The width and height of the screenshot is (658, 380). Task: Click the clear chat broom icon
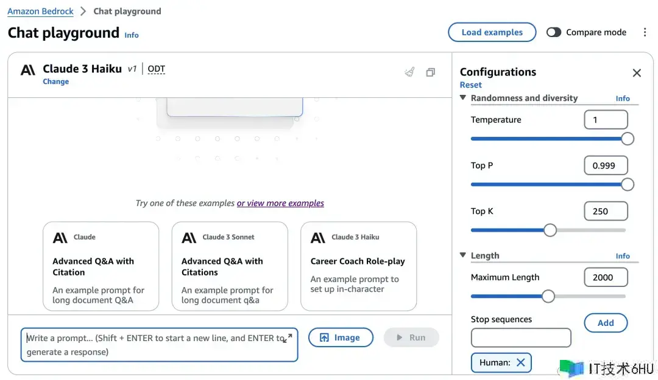(409, 72)
